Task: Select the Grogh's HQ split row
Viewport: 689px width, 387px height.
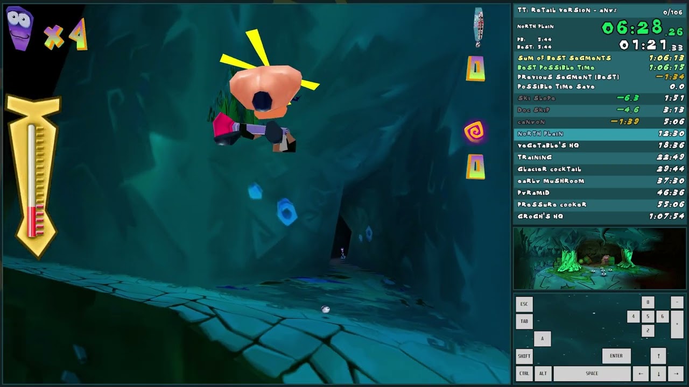Action: [599, 217]
